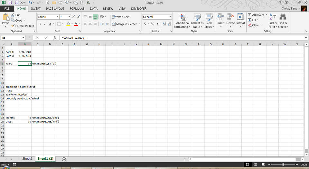The height and width of the screenshot is (169, 309).
Task: Click Decrease Indent icon
Action: point(102,24)
